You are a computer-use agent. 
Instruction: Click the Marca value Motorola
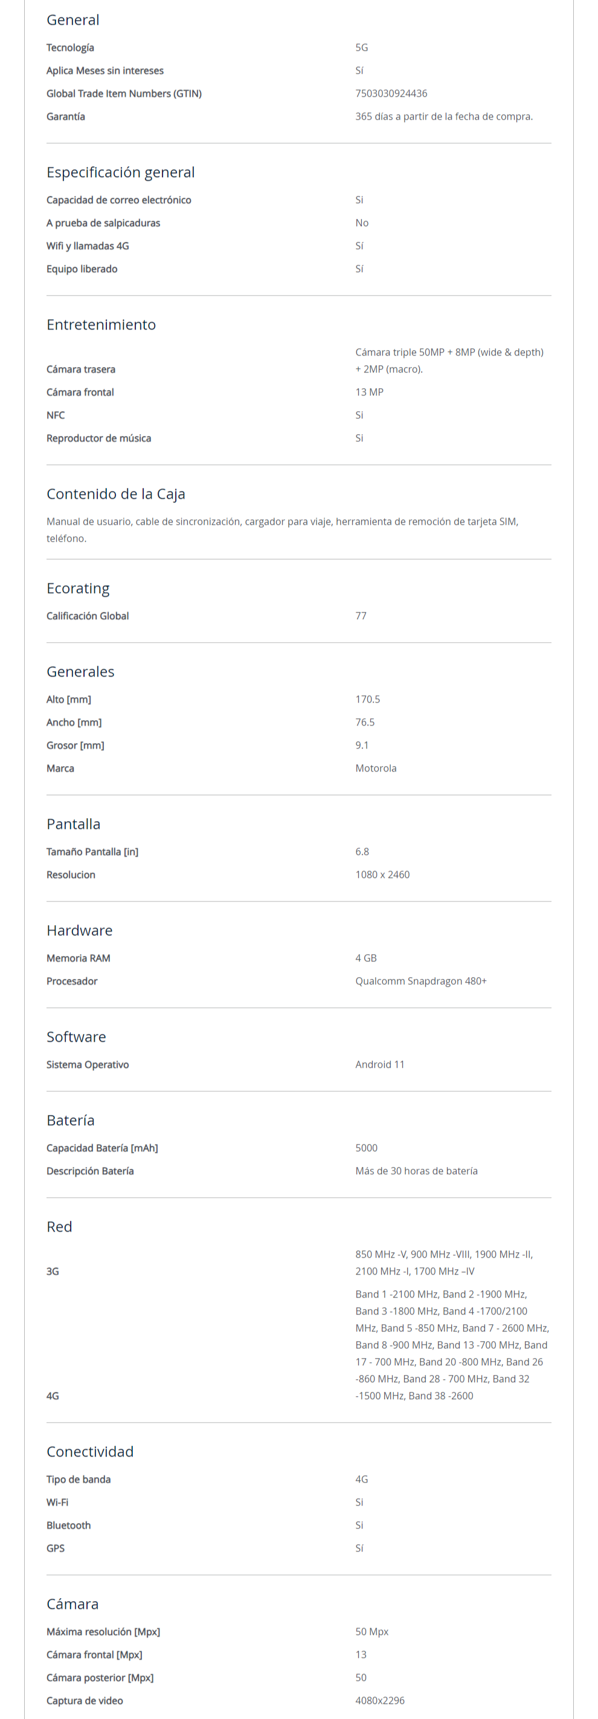pos(375,768)
